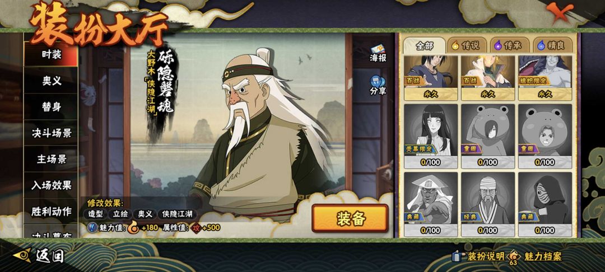Switch to the 全部 all tab
The height and width of the screenshot is (272, 605).
[x=425, y=45]
